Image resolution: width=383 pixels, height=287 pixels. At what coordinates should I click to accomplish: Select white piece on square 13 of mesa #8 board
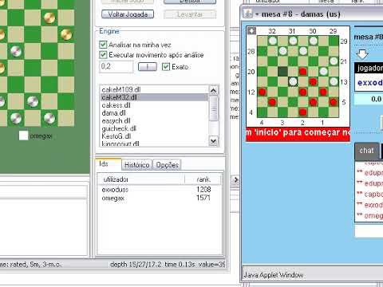tap(334, 81)
